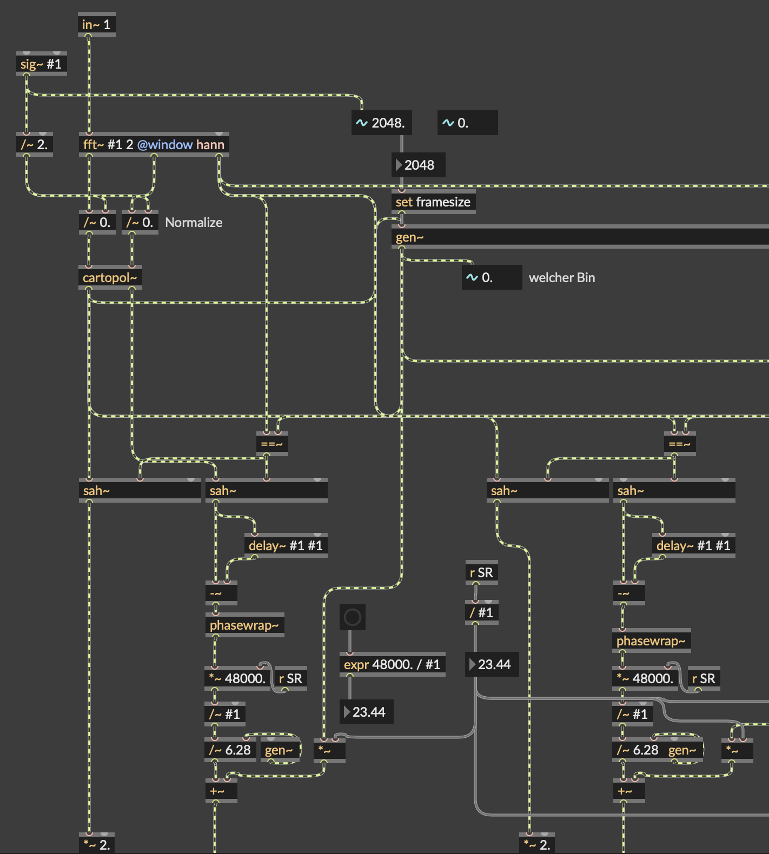Select the leftmost sah~ object
769x854 pixels.
click(x=140, y=491)
